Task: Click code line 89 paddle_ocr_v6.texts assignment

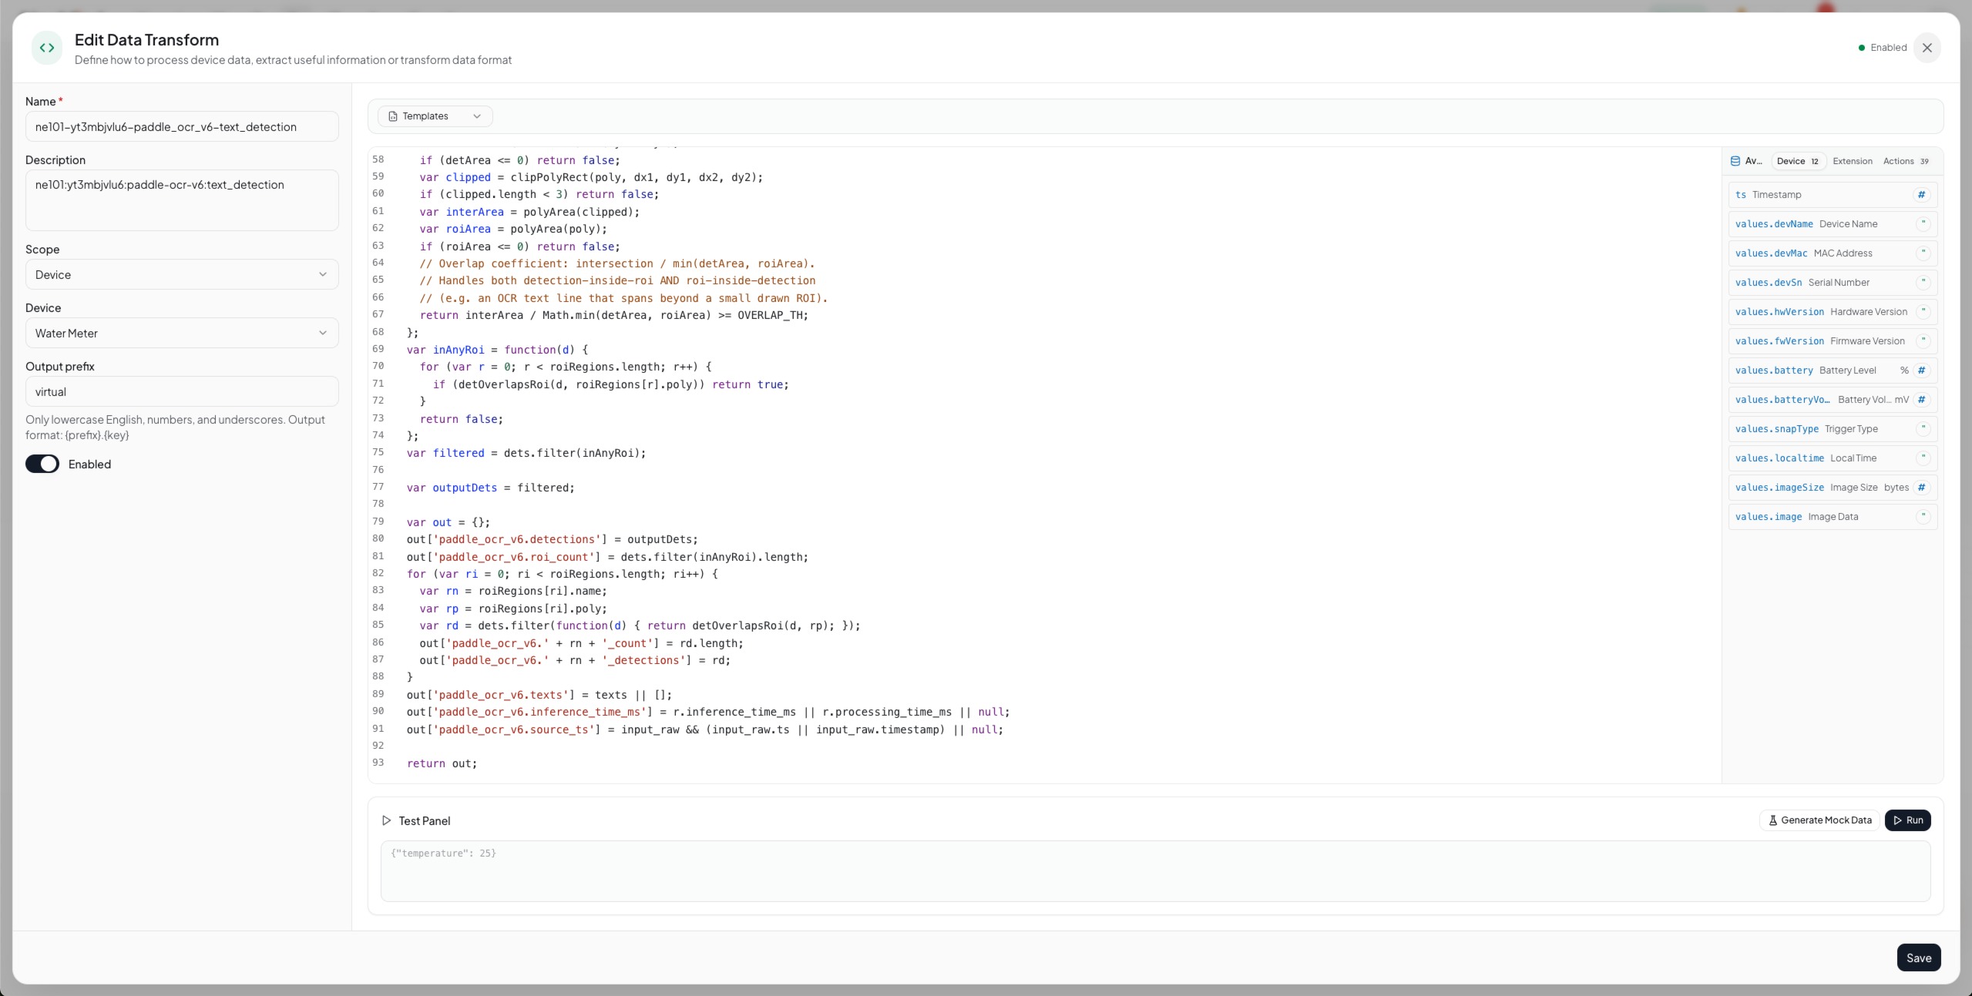Action: coord(539,695)
